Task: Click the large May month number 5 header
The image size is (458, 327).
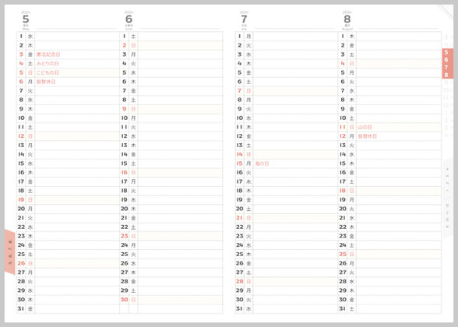Action: 26,19
